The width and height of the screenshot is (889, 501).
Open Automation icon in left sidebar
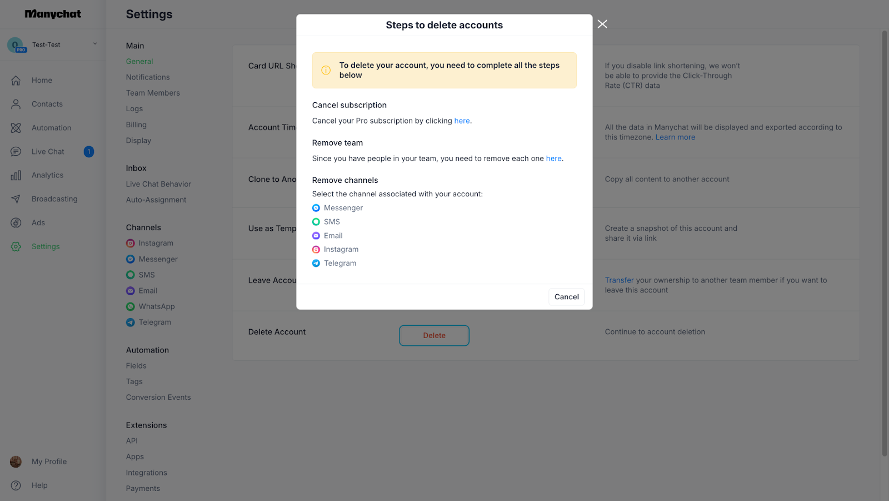pos(16,128)
